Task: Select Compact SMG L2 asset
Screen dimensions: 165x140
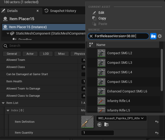Action: point(124,53)
